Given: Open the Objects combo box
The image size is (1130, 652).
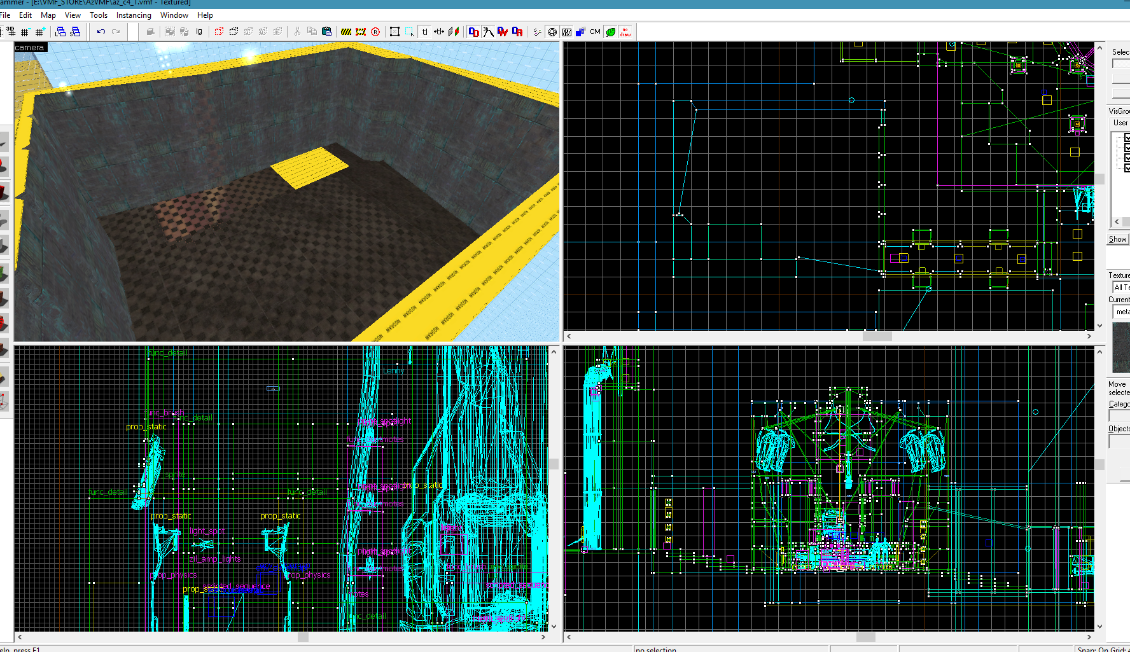Looking at the screenshot, I should pyautogui.click(x=1119, y=441).
